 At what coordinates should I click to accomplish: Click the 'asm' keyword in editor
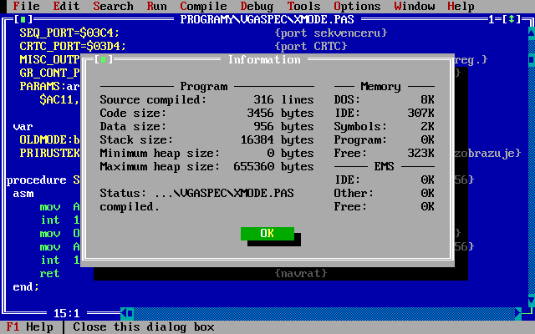coord(23,194)
